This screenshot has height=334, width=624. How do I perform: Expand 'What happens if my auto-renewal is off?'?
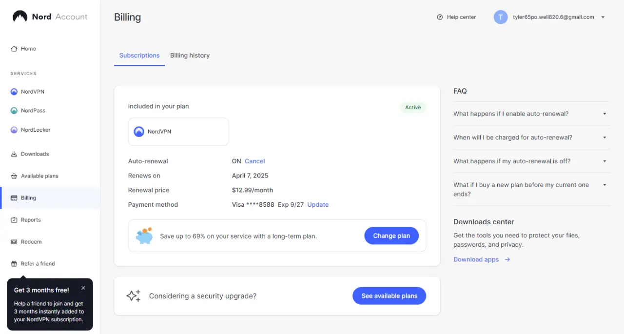click(531, 161)
